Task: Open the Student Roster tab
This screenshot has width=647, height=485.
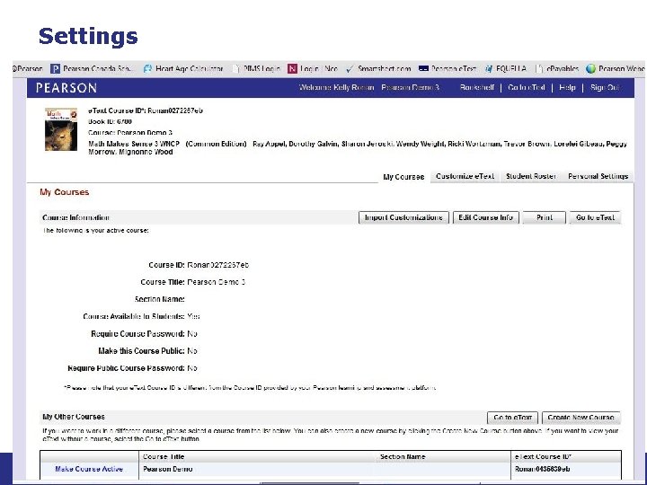Action: coord(531,176)
